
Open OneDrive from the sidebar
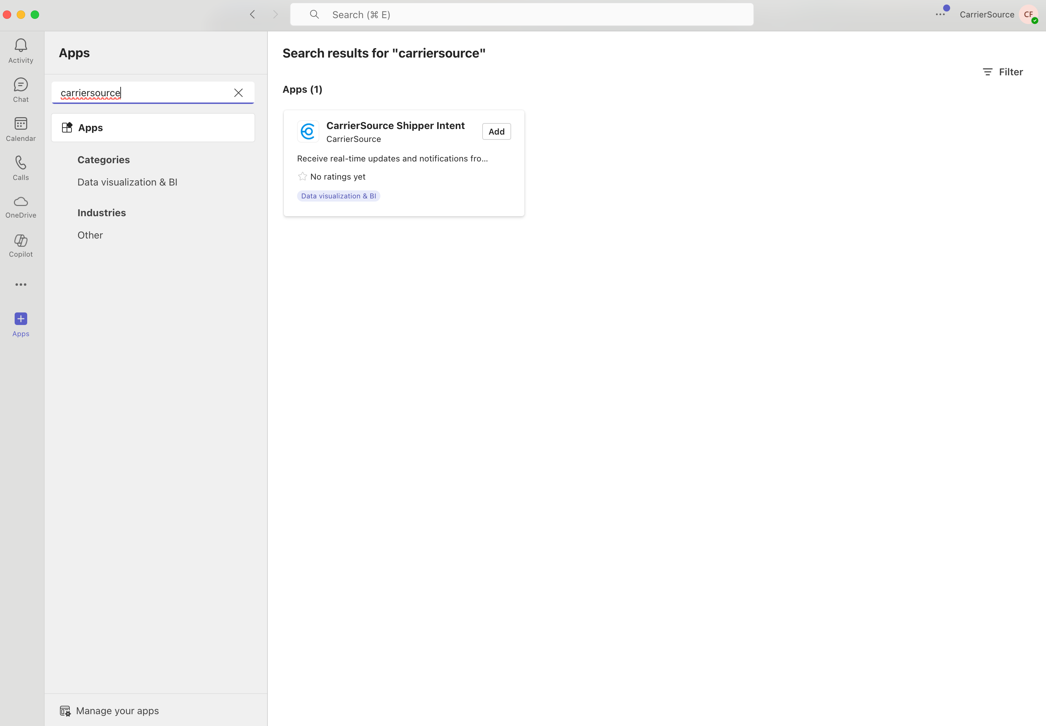point(21,207)
